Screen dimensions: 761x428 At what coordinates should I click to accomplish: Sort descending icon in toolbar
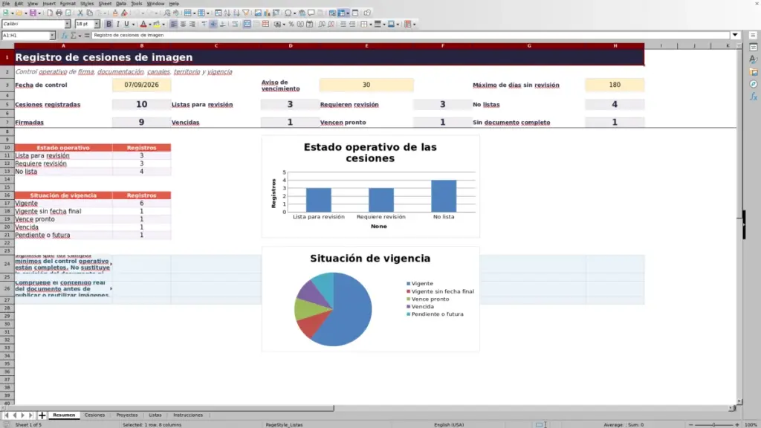point(236,13)
